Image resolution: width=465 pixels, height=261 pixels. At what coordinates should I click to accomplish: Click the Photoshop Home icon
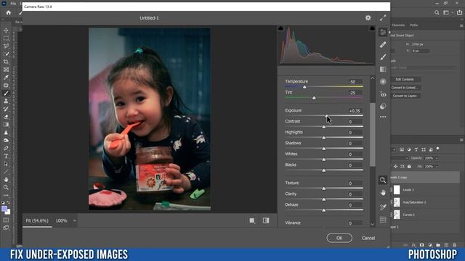pyautogui.click(x=8, y=13)
